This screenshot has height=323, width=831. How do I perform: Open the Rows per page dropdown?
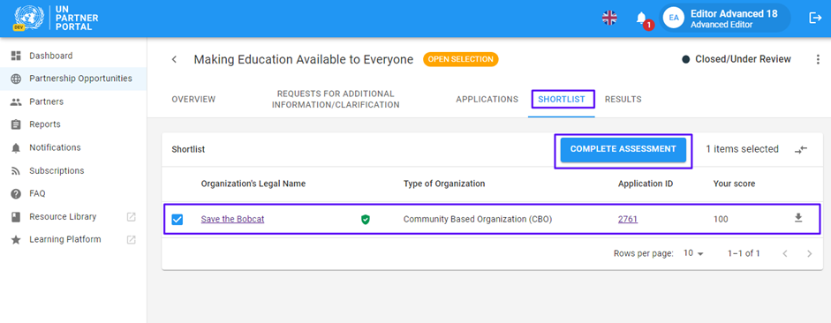[x=693, y=253]
